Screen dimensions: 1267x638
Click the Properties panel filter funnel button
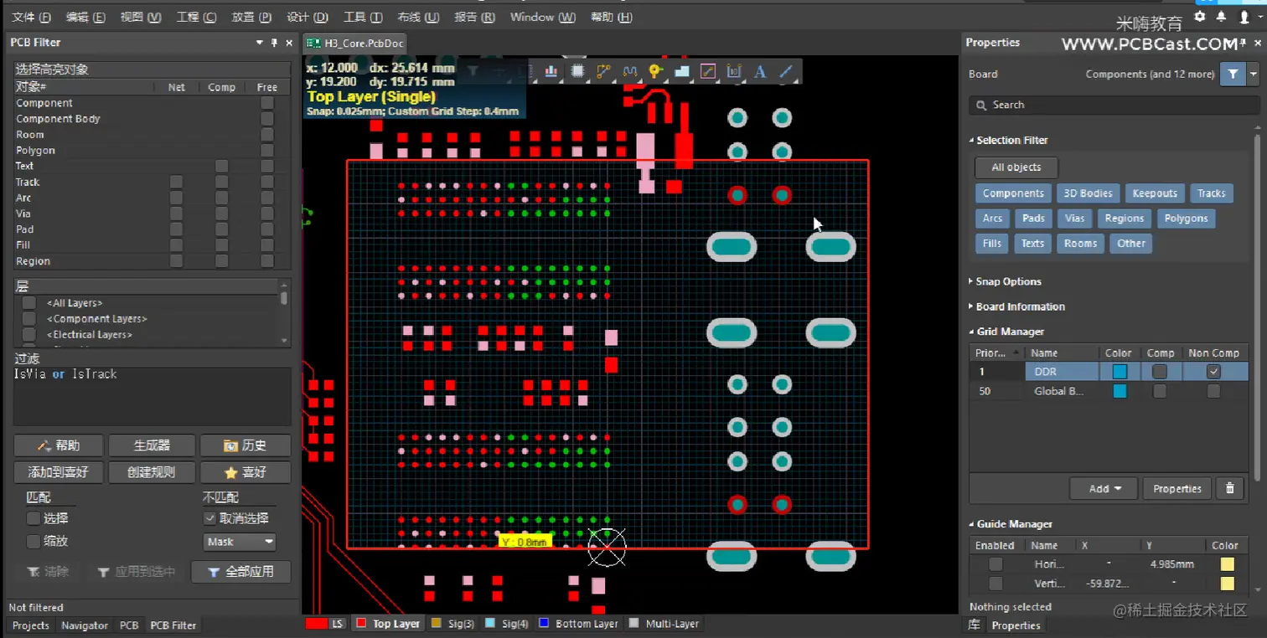pyautogui.click(x=1233, y=74)
